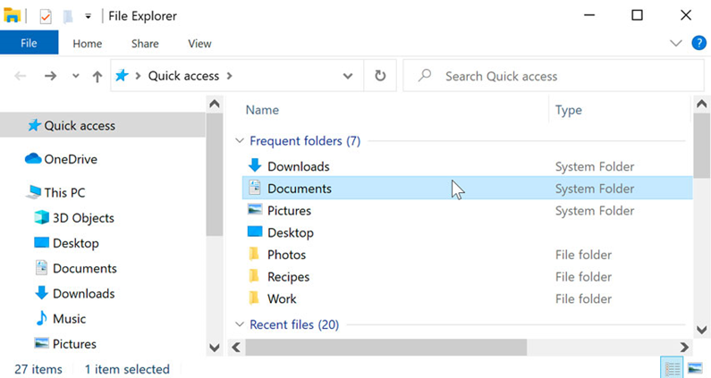The height and width of the screenshot is (378, 711).
Task: Click the Properties checkmark icon in quick access toolbar
Action: pyautogui.click(x=46, y=17)
